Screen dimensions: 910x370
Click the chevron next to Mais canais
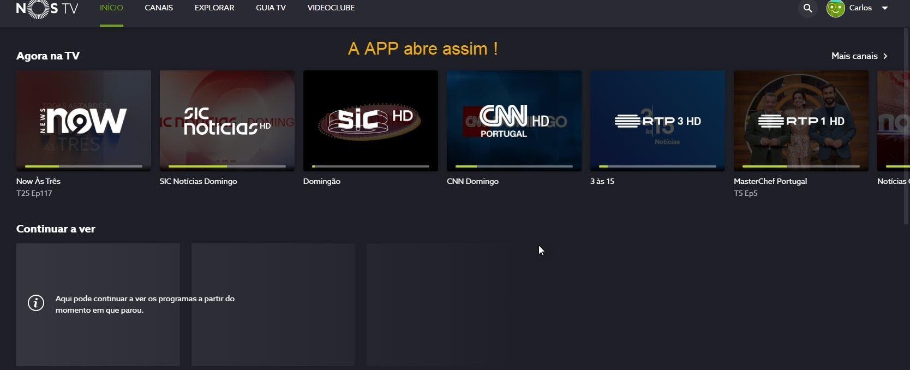click(885, 56)
